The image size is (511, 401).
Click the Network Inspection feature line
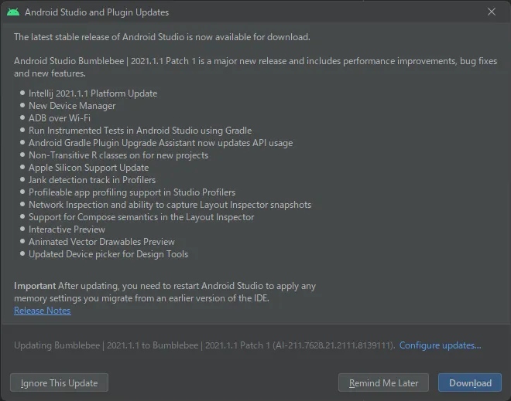point(170,205)
